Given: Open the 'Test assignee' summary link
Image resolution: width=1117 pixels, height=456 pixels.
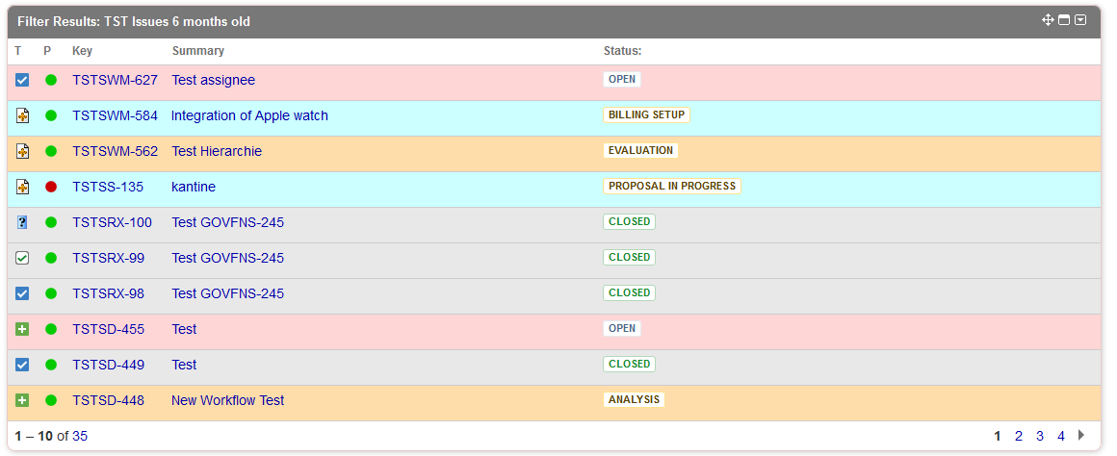Looking at the screenshot, I should 213,81.
